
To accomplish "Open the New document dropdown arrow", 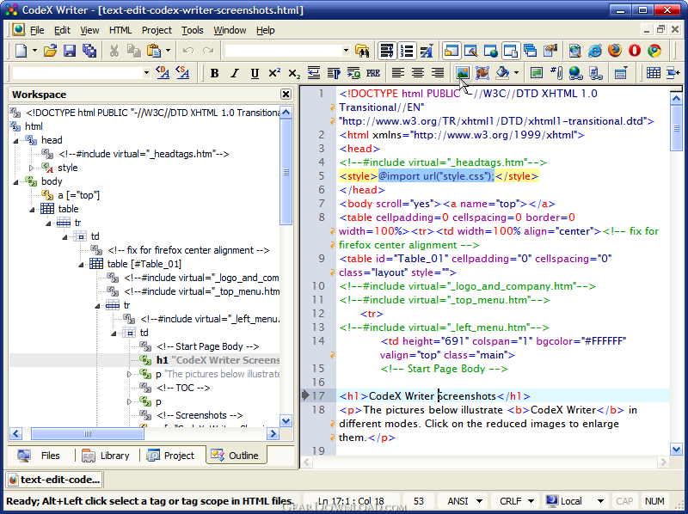I will coord(34,51).
